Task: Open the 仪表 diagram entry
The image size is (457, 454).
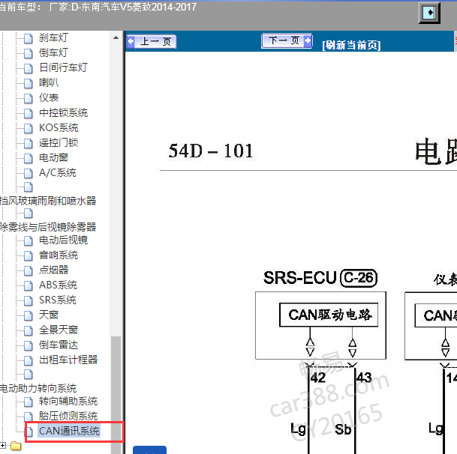Action: point(49,97)
